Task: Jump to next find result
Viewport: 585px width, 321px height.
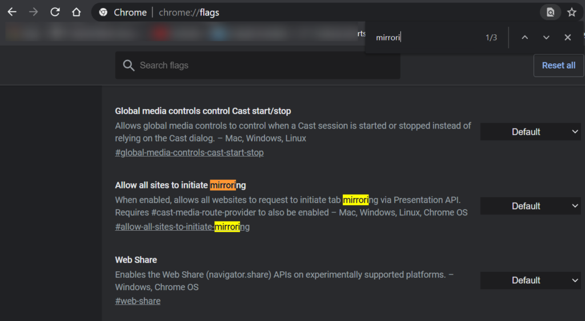Action: click(546, 37)
